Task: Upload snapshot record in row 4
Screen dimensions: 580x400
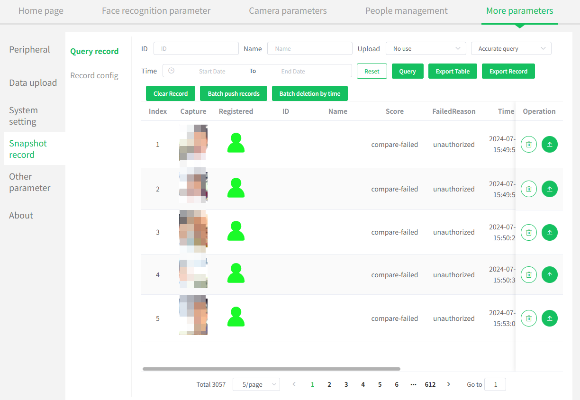Action: click(x=550, y=275)
